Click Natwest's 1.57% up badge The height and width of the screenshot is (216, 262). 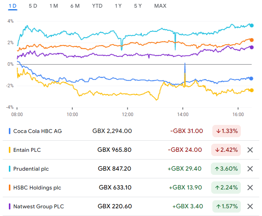tap(227, 206)
